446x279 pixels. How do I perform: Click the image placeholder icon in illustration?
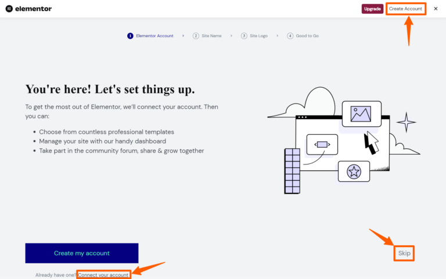click(x=361, y=114)
